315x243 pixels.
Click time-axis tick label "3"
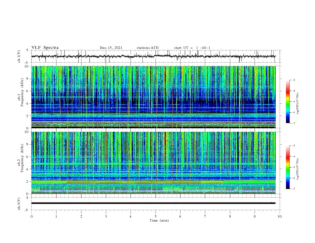pyautogui.click(x=106, y=216)
